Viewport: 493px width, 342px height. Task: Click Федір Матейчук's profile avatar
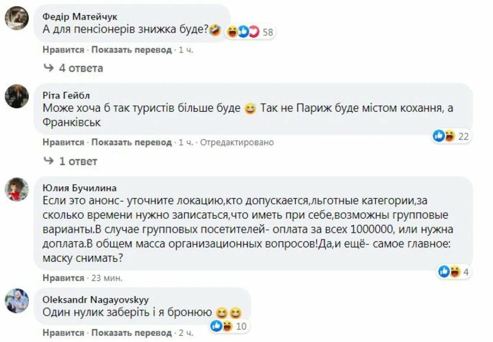click(x=16, y=18)
